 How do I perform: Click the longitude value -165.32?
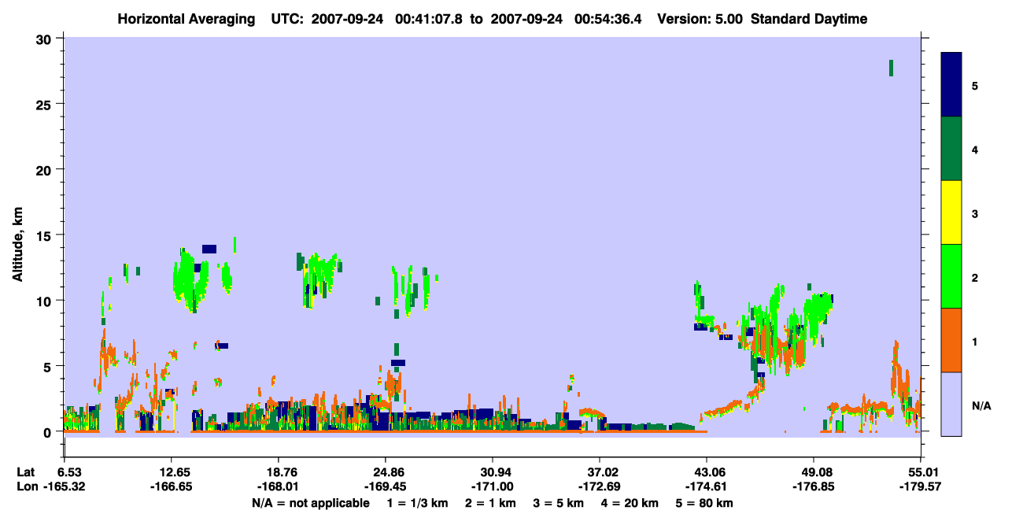point(64,487)
